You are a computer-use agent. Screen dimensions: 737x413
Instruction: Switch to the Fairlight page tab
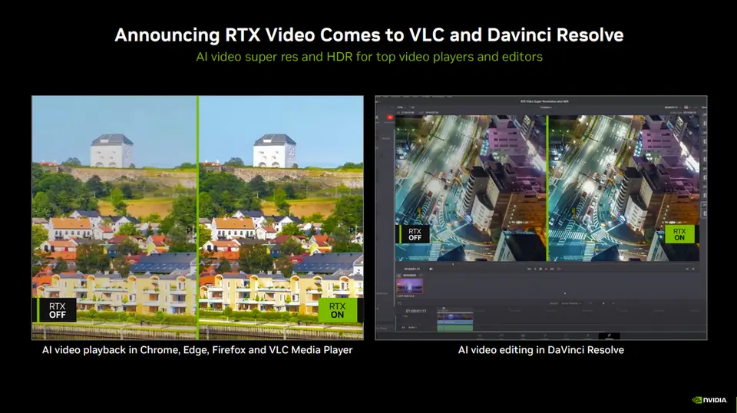click(587, 336)
